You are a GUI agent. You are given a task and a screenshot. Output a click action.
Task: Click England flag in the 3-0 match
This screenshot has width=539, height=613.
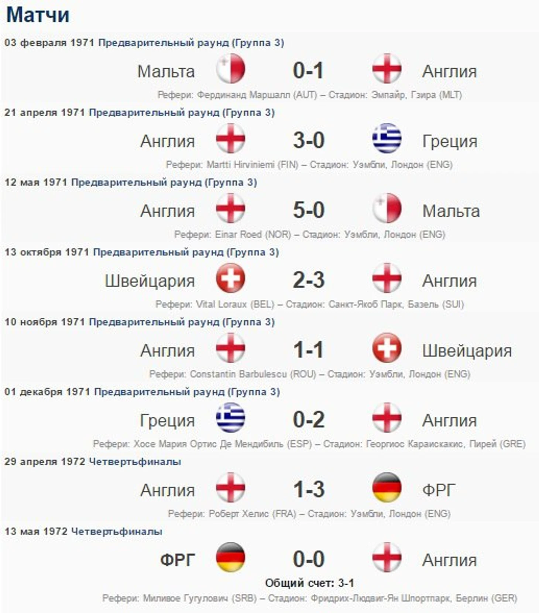coord(230,138)
